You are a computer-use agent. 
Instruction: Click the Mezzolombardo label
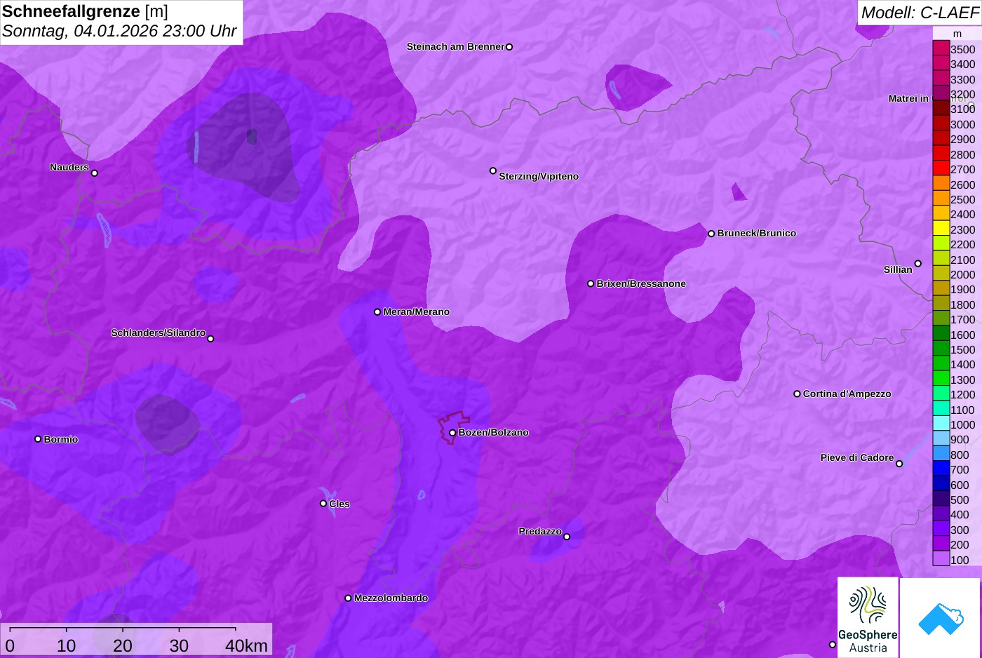tap(391, 598)
